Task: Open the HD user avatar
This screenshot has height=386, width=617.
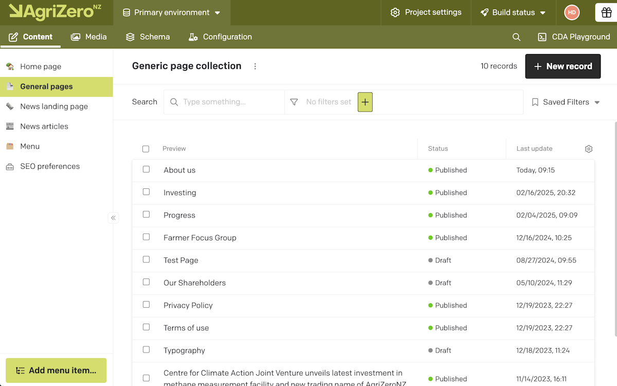Action: tap(572, 12)
